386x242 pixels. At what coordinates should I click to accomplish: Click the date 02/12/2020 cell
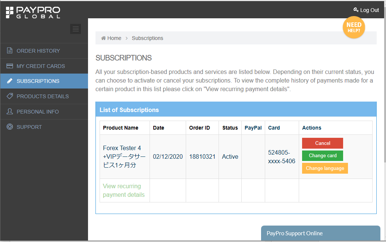tap(168, 156)
